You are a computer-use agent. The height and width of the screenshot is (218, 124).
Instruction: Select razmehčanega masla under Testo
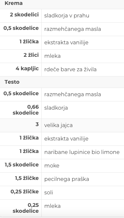click(x=72, y=95)
